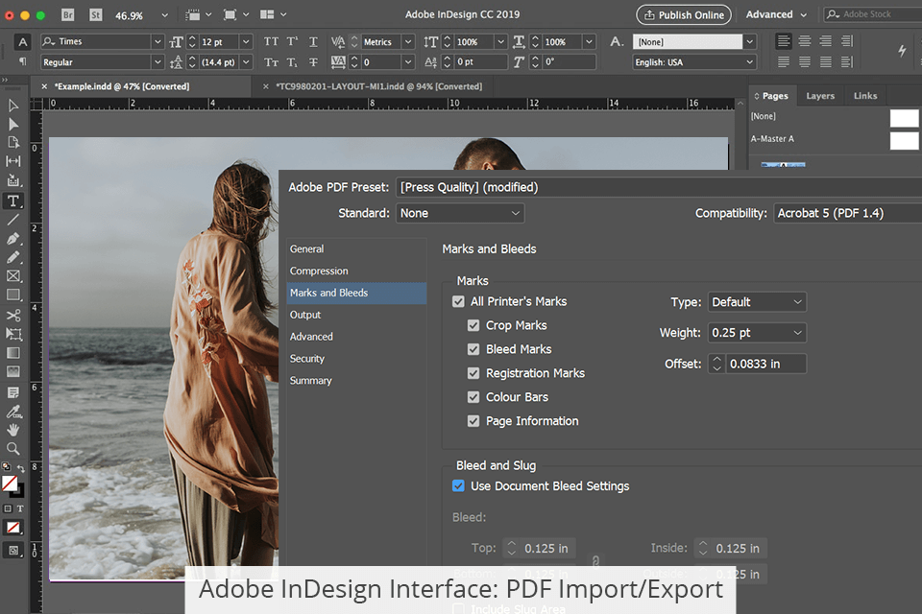922x614 pixels.
Task: Apply Strikethrough formatting
Action: coord(313,61)
